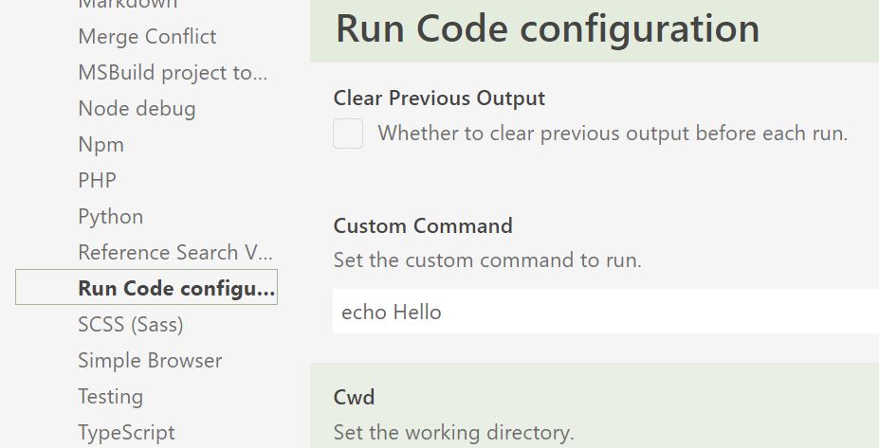
Task: Click the Clear Previous Output setting title
Action: [x=439, y=99]
